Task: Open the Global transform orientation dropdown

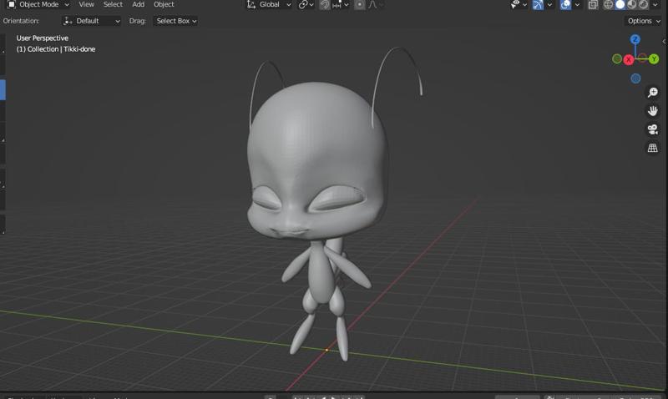Action: 269,4
